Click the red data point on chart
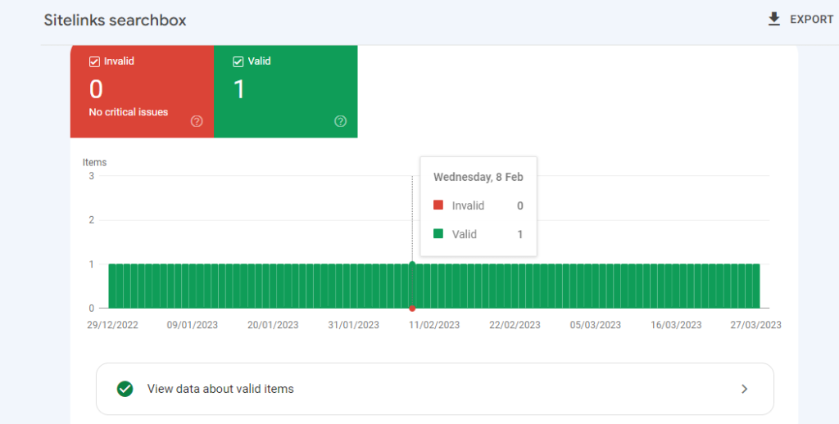This screenshot has width=839, height=424. pyautogui.click(x=412, y=309)
